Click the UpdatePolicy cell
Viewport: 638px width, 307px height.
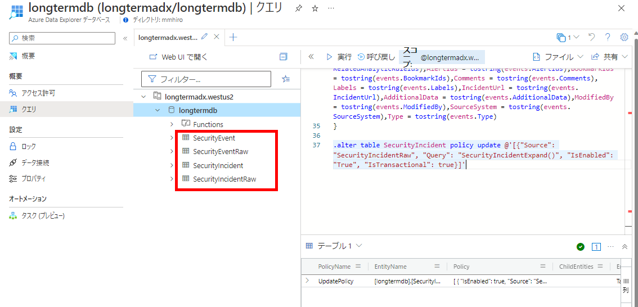[x=336, y=281]
